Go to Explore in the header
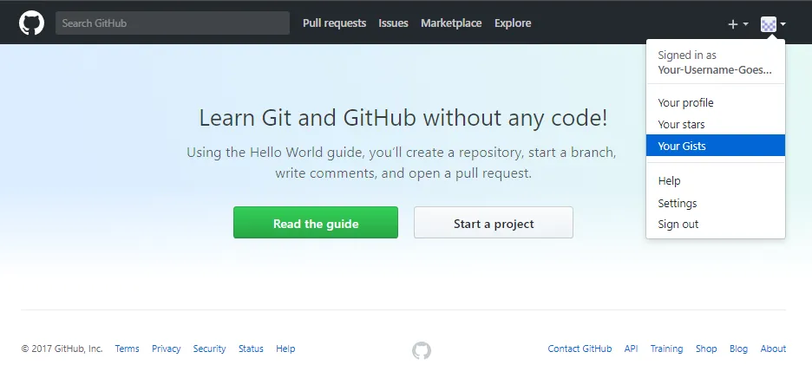The width and height of the screenshot is (812, 378). [x=513, y=23]
